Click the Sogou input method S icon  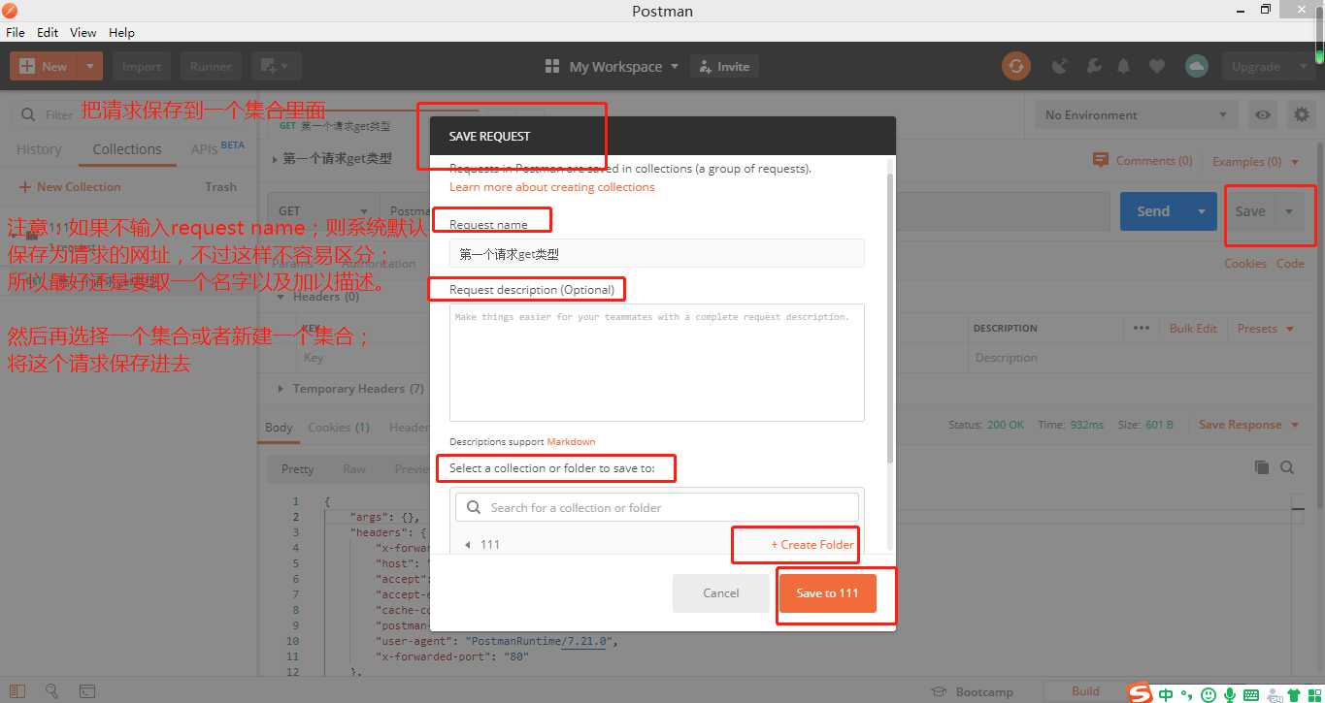(1141, 692)
